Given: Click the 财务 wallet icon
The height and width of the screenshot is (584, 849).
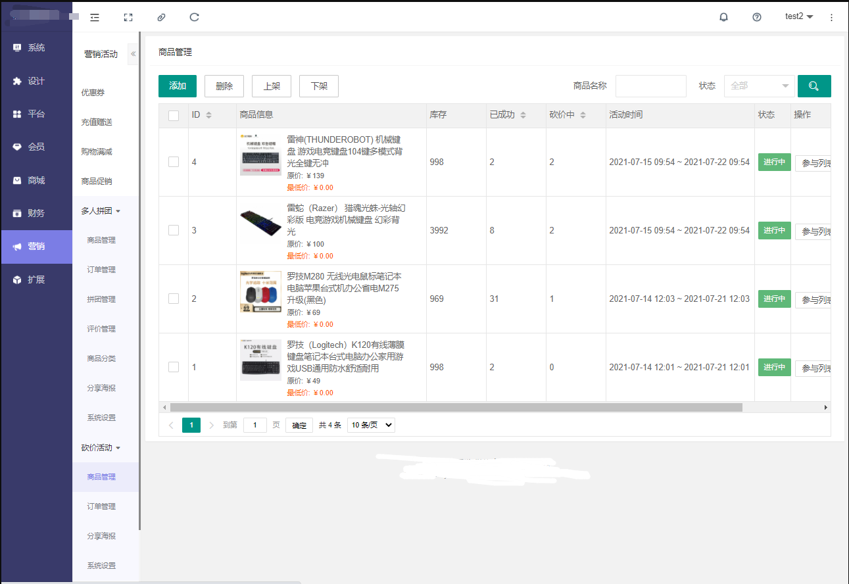Looking at the screenshot, I should [x=17, y=213].
